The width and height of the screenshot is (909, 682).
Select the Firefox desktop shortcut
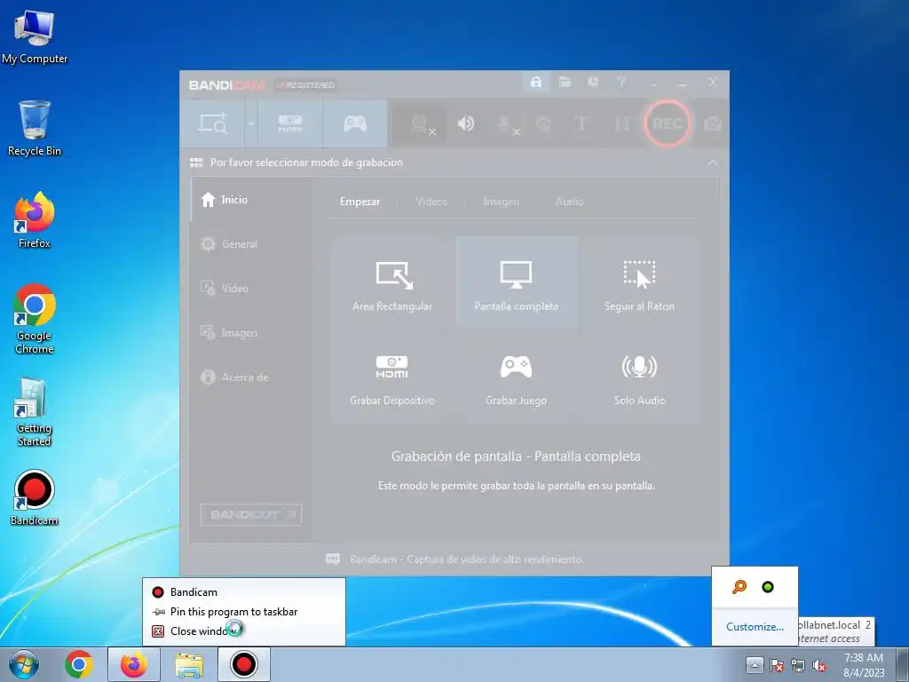(x=35, y=221)
